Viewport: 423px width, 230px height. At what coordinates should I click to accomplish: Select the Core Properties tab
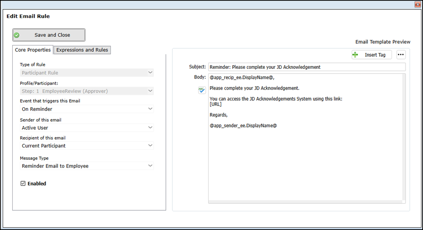[x=33, y=50]
